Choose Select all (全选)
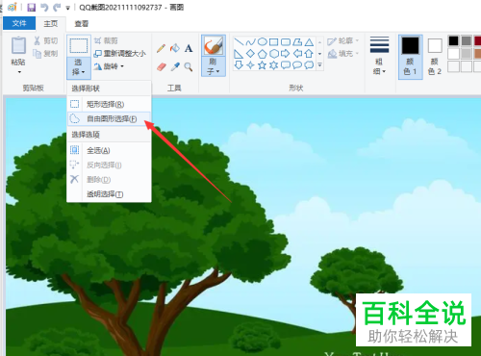The image size is (481, 356). [109, 150]
